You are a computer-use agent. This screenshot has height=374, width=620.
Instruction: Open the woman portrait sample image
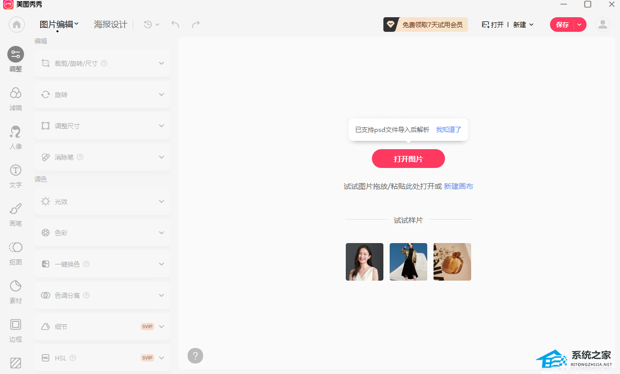[x=364, y=262]
